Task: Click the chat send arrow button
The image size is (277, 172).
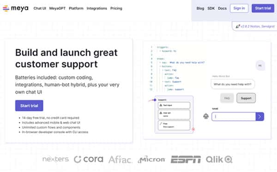Action: pos(259,116)
